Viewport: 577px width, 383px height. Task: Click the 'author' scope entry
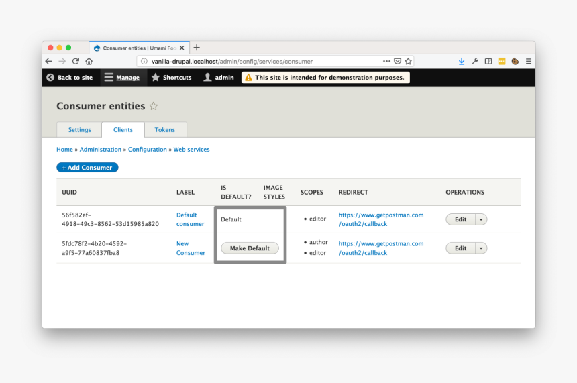point(318,242)
